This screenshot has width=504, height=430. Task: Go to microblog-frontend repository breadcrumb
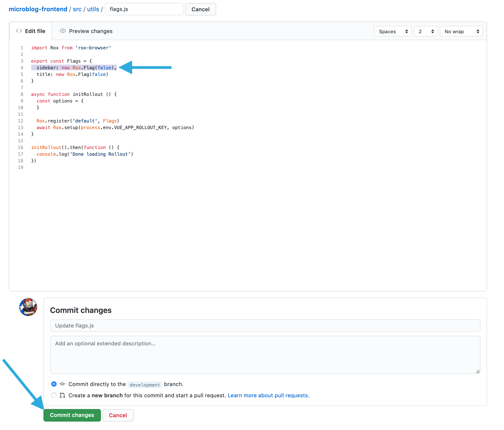coord(38,9)
